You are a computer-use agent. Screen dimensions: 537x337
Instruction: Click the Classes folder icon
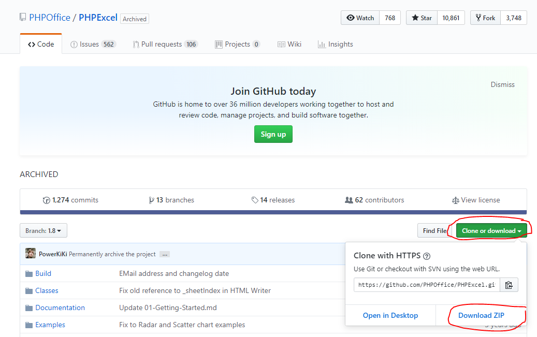pos(29,291)
